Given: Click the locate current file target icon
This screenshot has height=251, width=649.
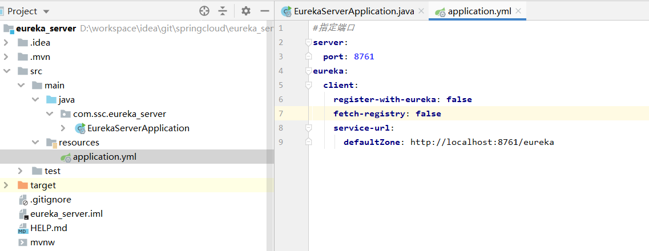Looking at the screenshot, I should (x=204, y=11).
